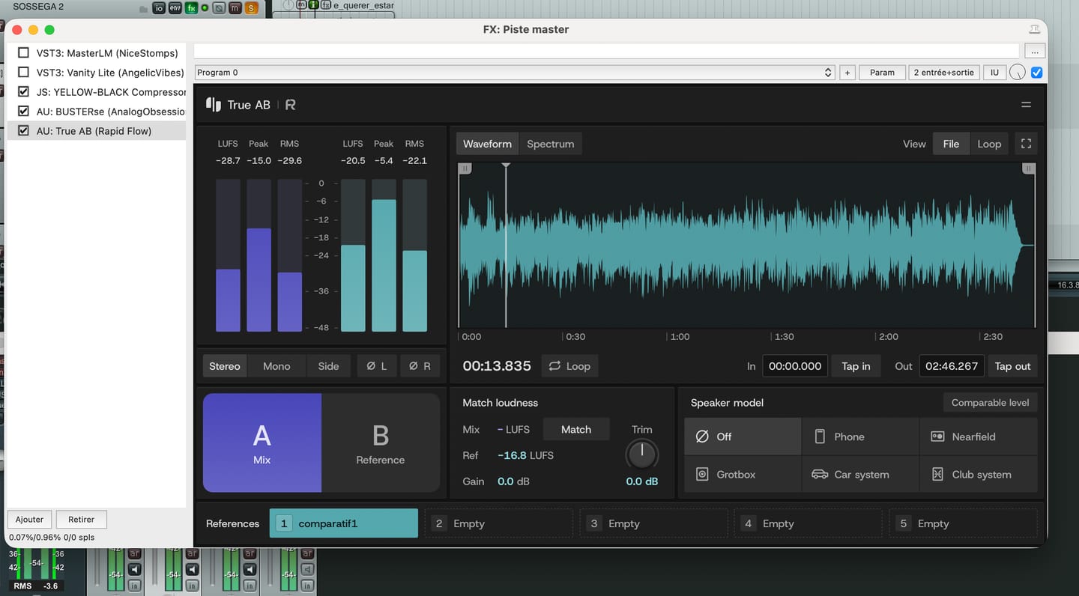Image resolution: width=1079 pixels, height=596 pixels.
Task: Click the Match loudness button
Action: pos(576,429)
